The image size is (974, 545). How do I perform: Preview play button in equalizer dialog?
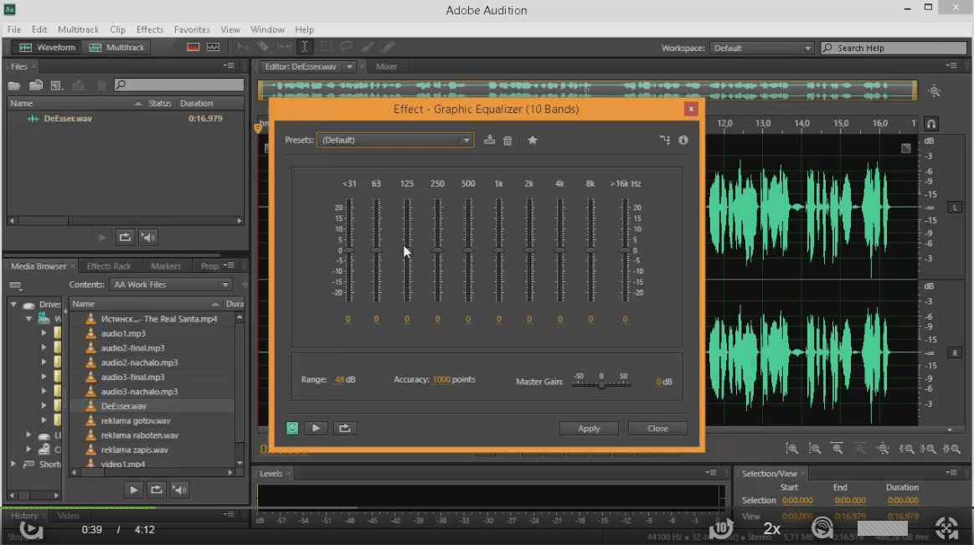316,428
